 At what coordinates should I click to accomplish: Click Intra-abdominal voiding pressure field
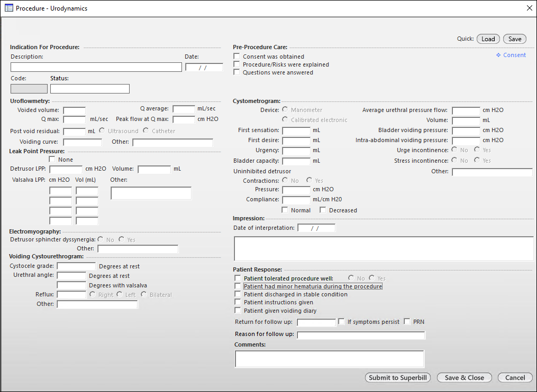[x=466, y=141]
